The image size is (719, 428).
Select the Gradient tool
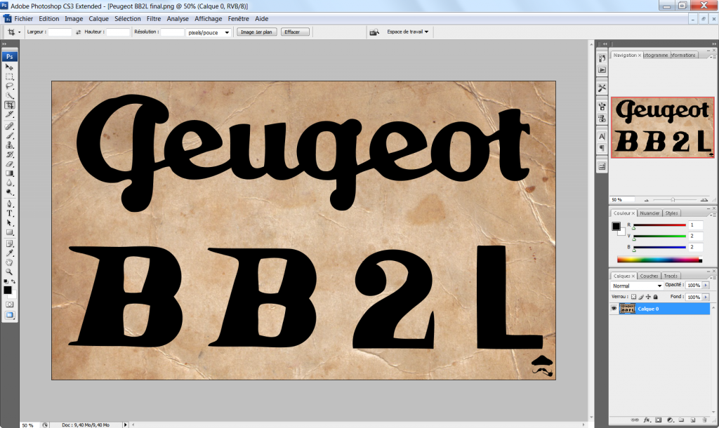[9, 173]
